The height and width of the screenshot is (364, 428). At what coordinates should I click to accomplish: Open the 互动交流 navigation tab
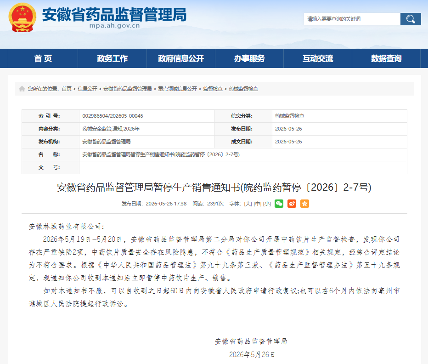click(x=318, y=58)
